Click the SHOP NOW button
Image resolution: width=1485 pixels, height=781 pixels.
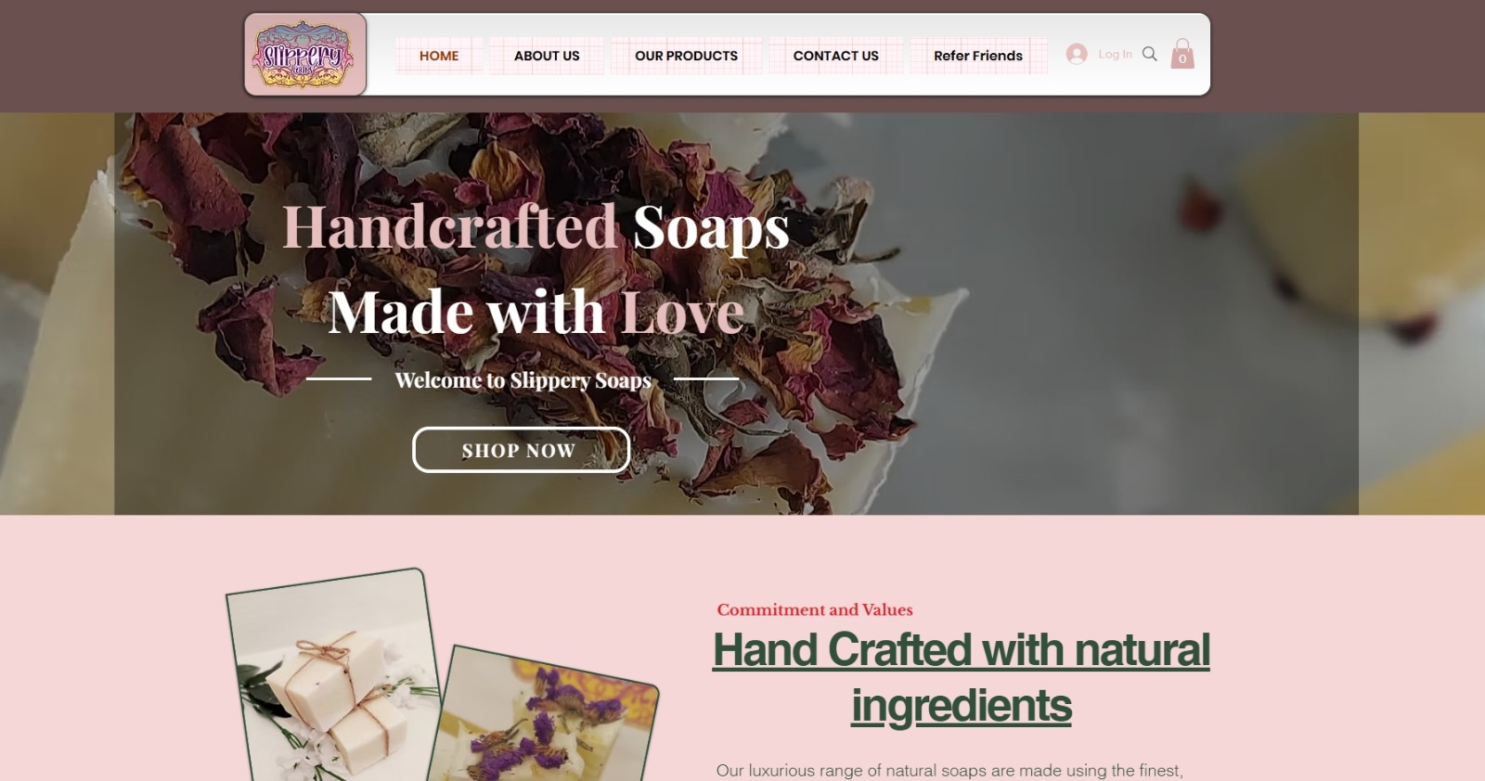(x=521, y=450)
